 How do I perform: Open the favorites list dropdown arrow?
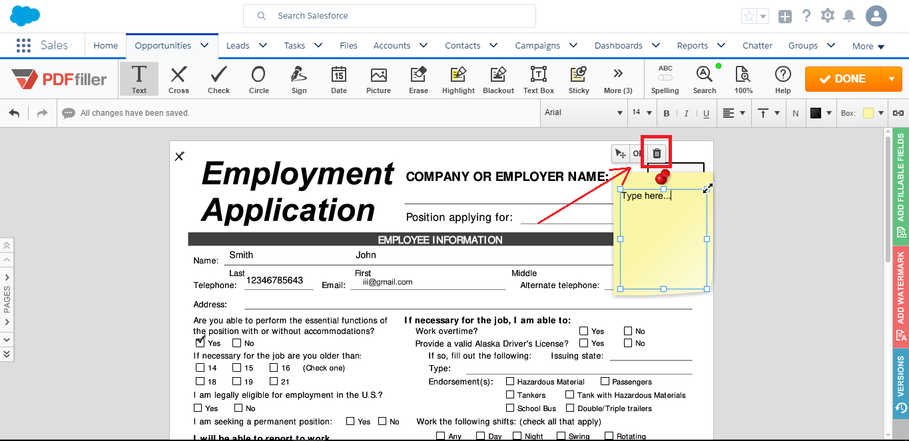pos(763,16)
